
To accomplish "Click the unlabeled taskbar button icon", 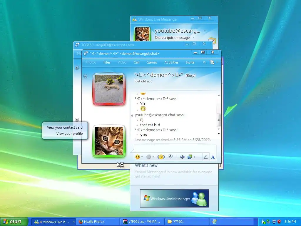I will (x=215, y=222).
